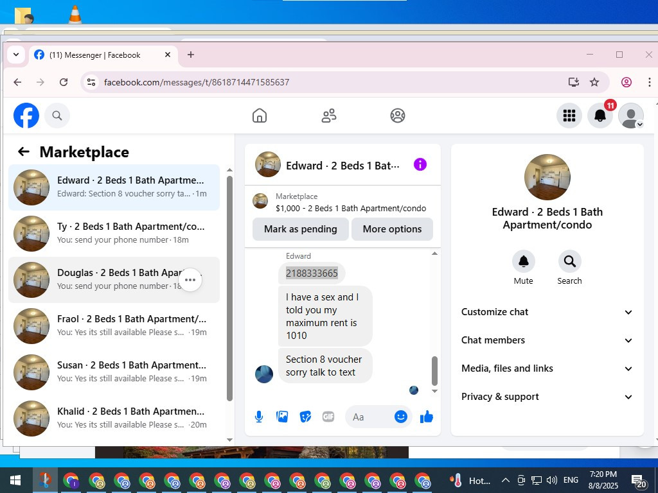Open a new browser tab

(190, 55)
